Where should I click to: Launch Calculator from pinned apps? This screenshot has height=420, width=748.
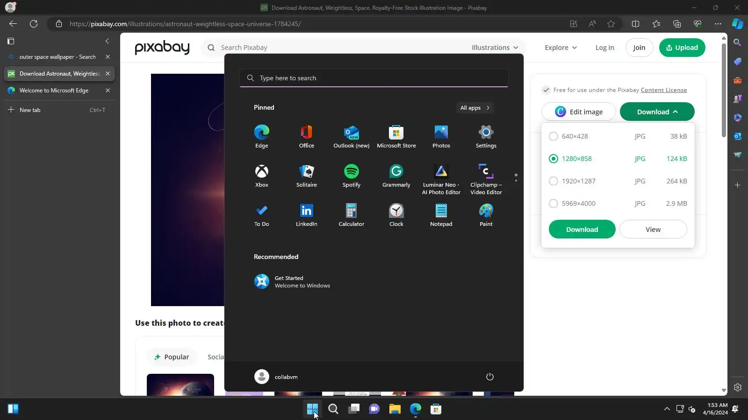pos(351,215)
